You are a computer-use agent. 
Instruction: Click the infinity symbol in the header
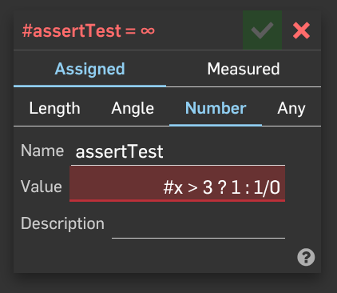tap(148, 31)
